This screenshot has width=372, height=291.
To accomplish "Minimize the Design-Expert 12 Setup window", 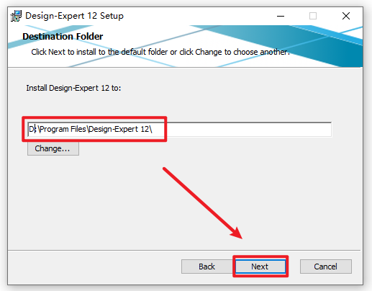I will point(281,16).
